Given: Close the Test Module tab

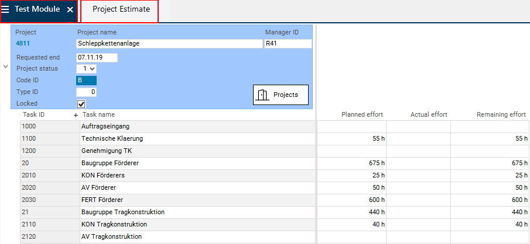Looking at the screenshot, I should tap(70, 10).
